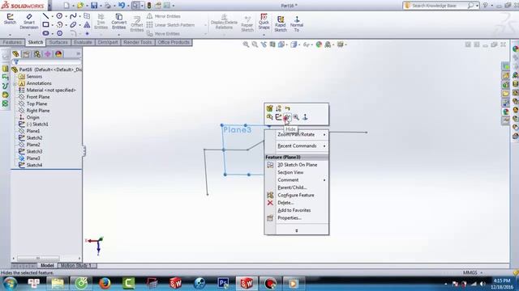Open the Render Tools tab
This screenshot has height=291, width=519.
(138, 42)
